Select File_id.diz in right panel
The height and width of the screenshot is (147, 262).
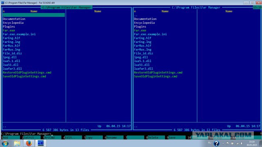point(144,53)
